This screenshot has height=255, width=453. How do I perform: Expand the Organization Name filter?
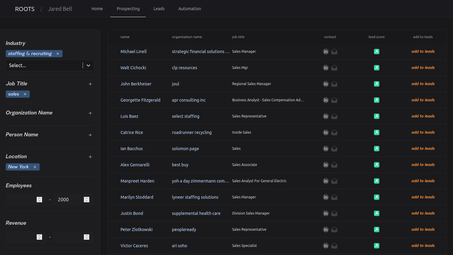coord(90,113)
